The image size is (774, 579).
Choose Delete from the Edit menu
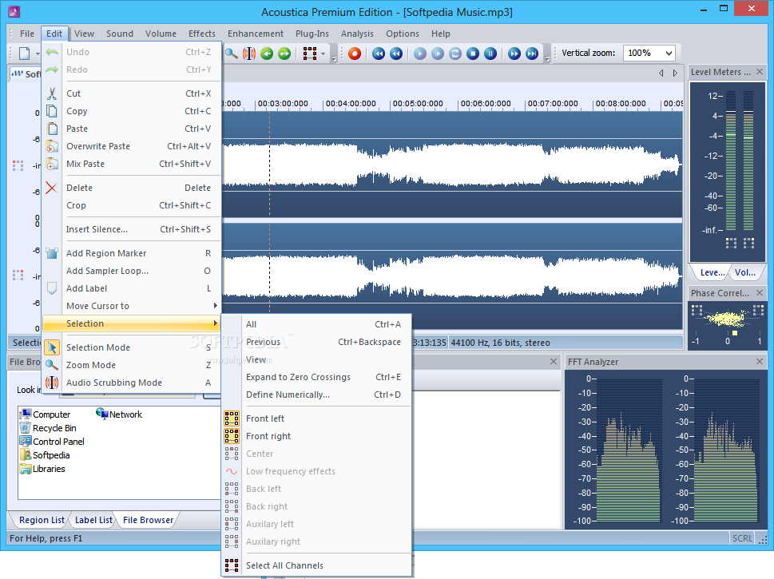click(x=132, y=188)
